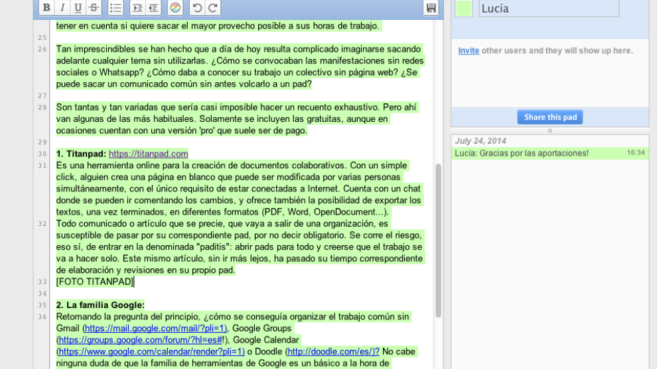This screenshot has width=657, height=369.
Task: Open the Gmail link in the document
Action: 156,329
